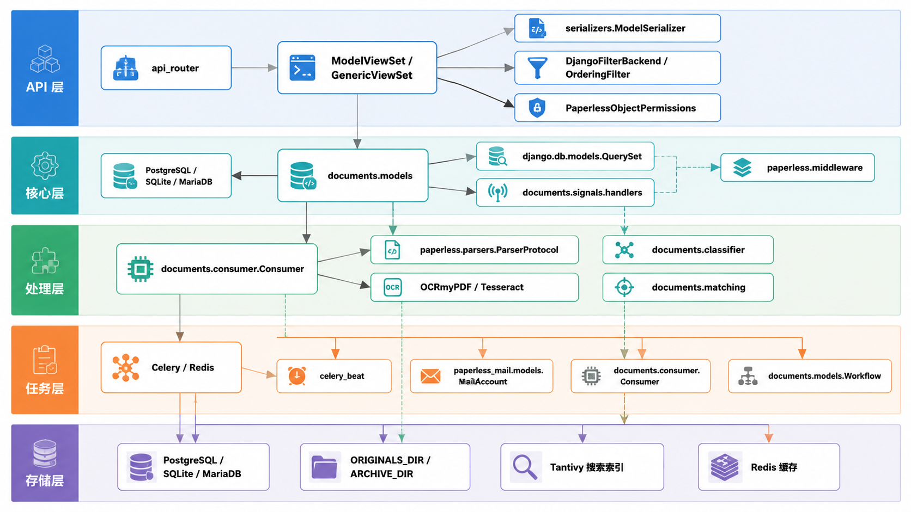Image resolution: width=911 pixels, height=512 pixels.
Task: Click the 'documents.models.Workflow' text
Action: coord(824,376)
